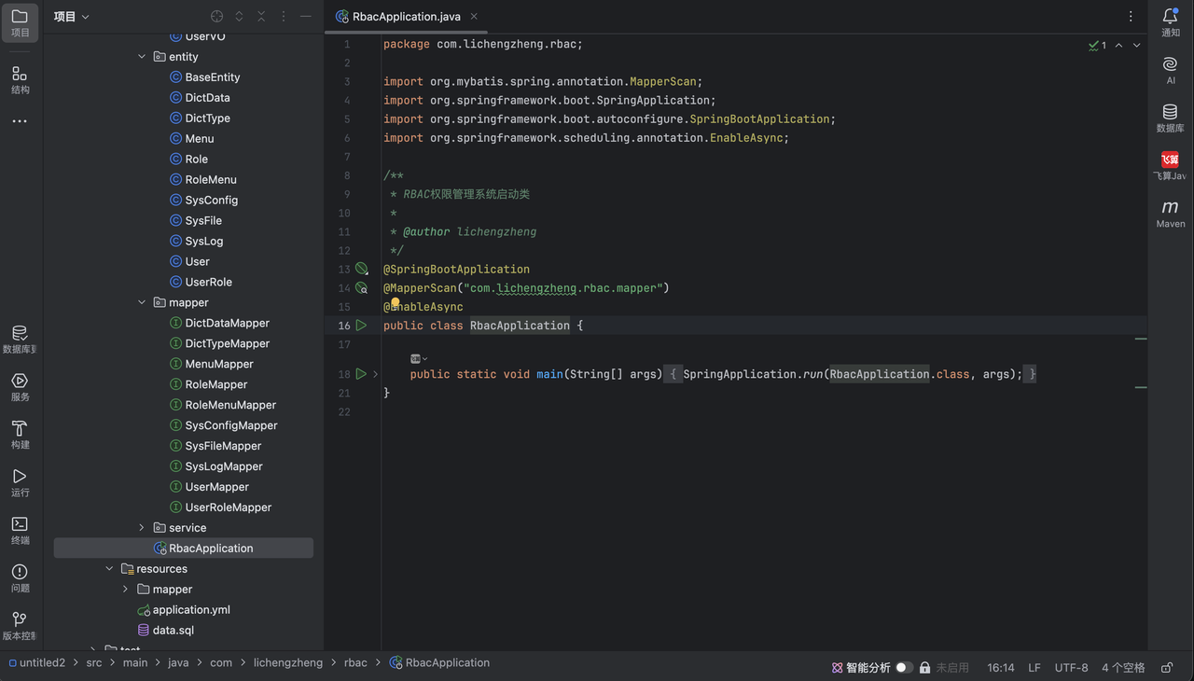The image size is (1194, 681).
Task: Click the RbacApplication breadcrumb in the status bar
Action: 439,663
